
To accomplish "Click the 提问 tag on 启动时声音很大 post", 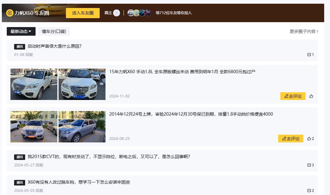I will [x=20, y=46].
